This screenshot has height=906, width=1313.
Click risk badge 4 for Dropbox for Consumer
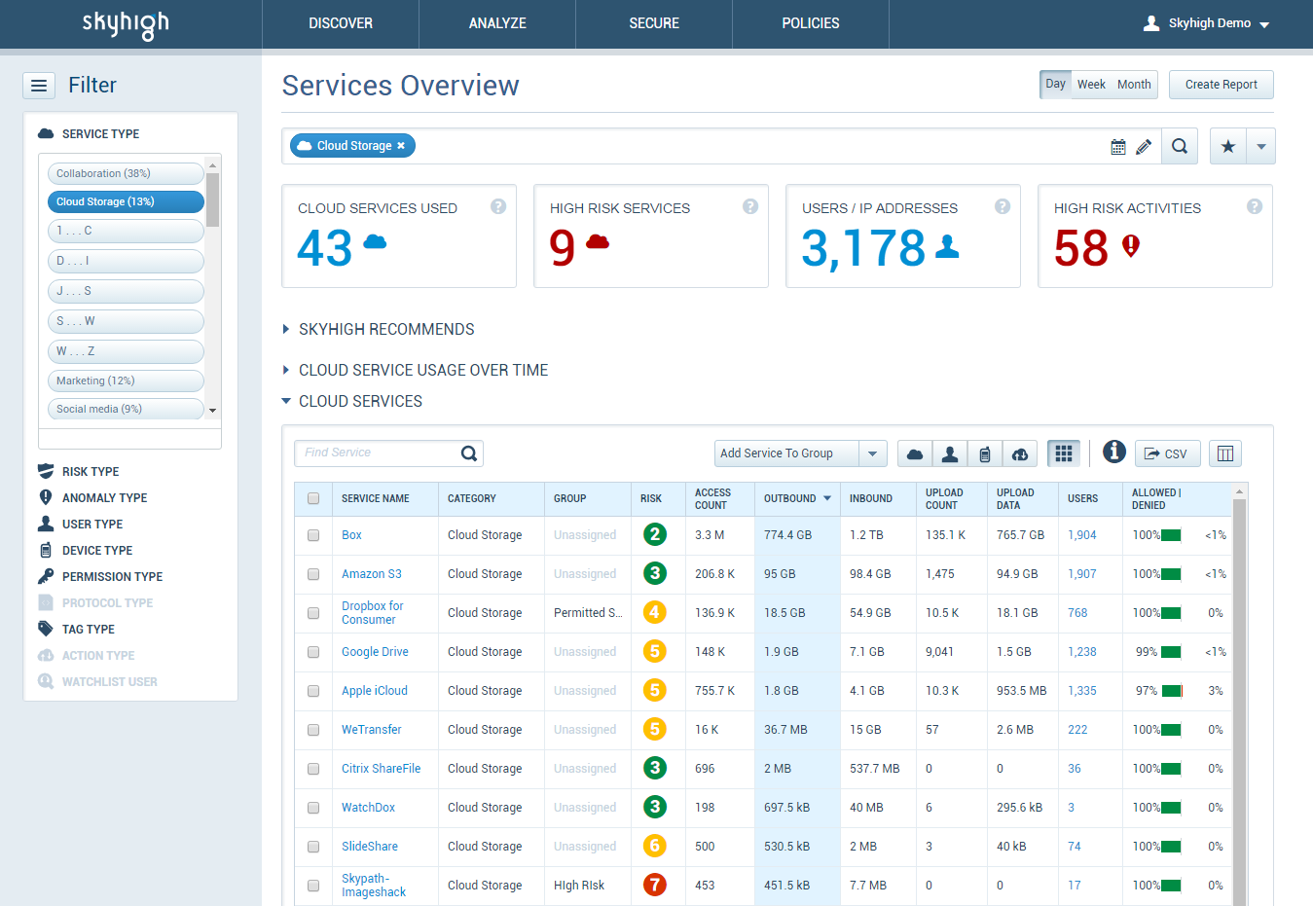pos(655,612)
